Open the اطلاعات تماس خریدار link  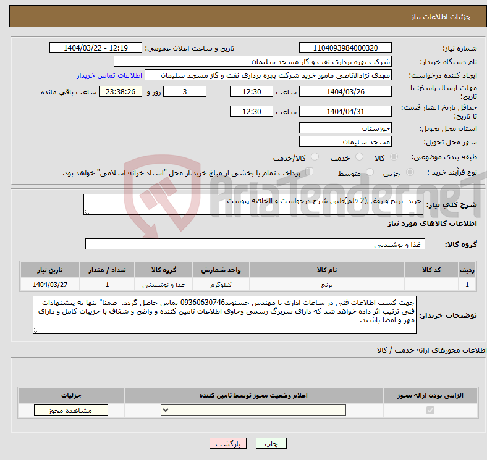pyautogui.click(x=109, y=75)
